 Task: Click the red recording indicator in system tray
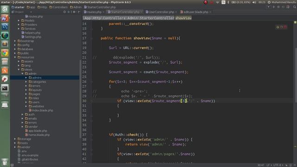(x=206, y=2)
